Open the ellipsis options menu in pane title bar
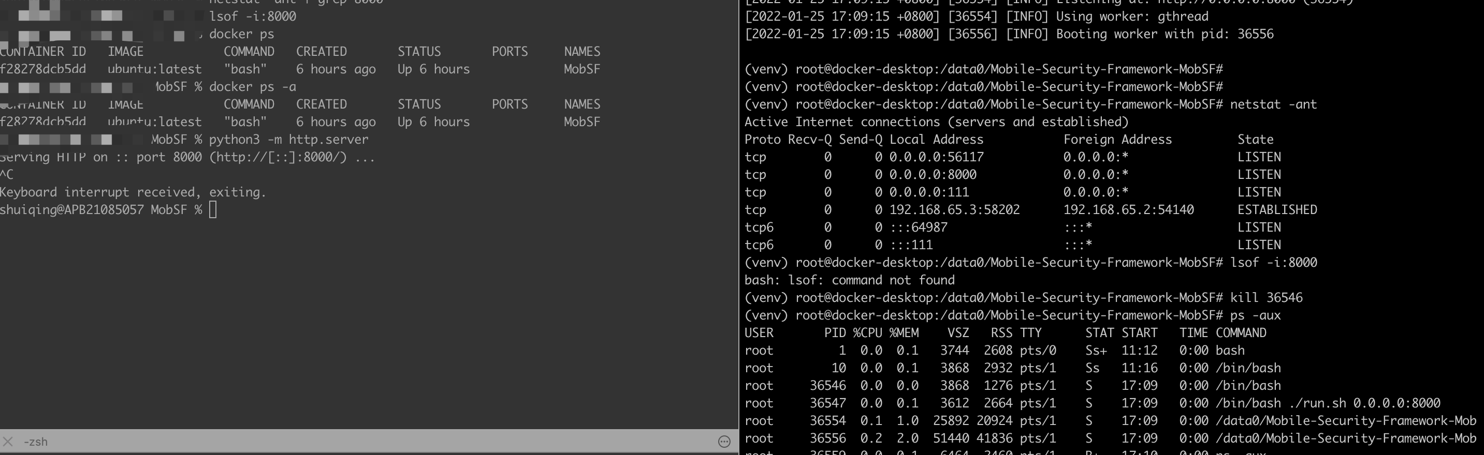Screen dimensions: 1484x455 [724, 442]
